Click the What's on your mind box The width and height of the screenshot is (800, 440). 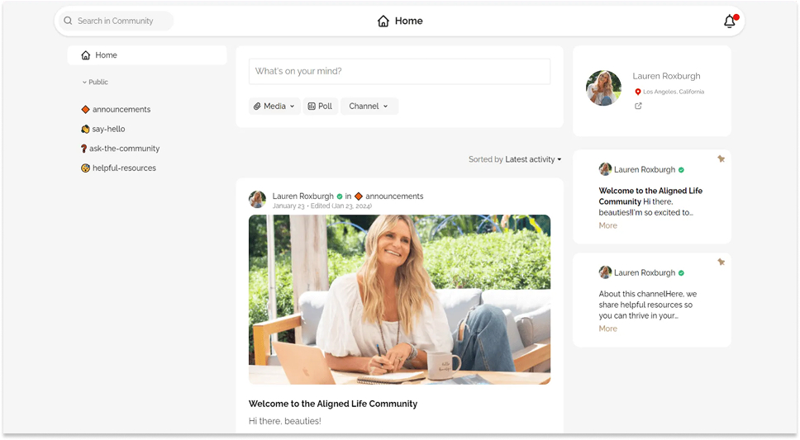(399, 71)
